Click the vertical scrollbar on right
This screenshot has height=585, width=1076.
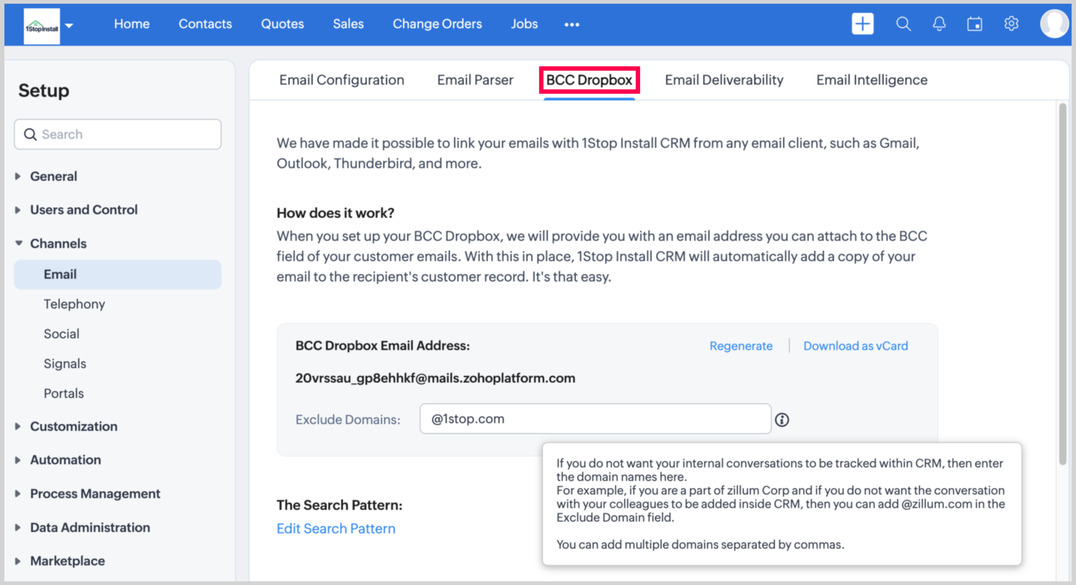click(x=1062, y=283)
